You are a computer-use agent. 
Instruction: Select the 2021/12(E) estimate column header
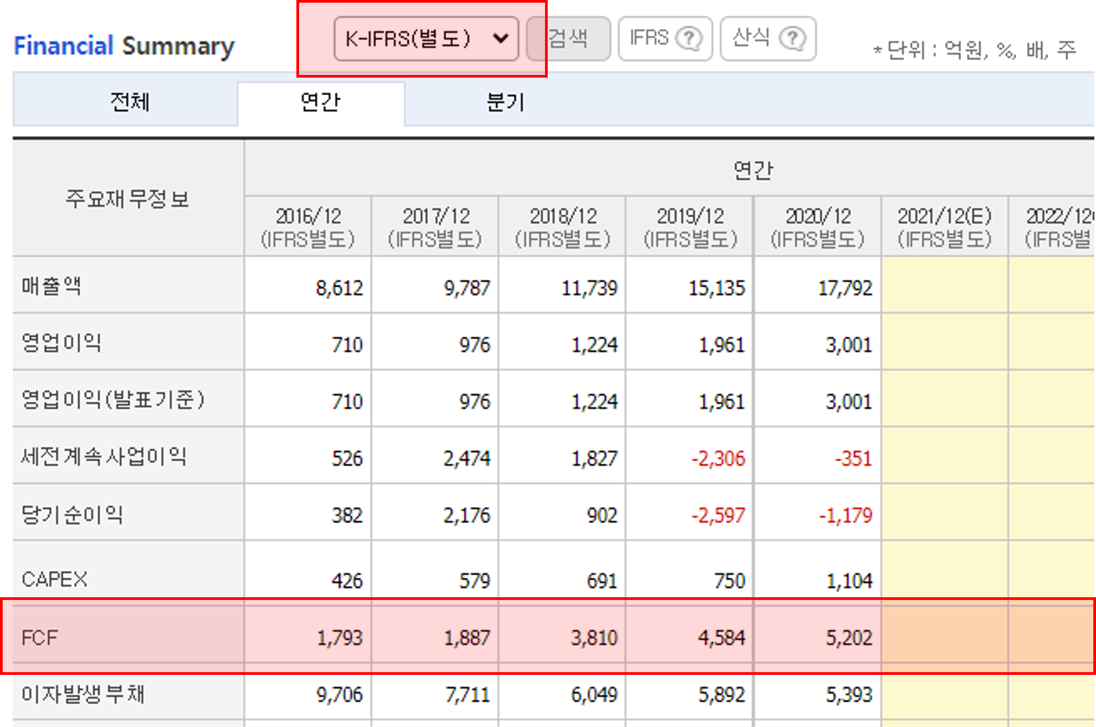945,227
